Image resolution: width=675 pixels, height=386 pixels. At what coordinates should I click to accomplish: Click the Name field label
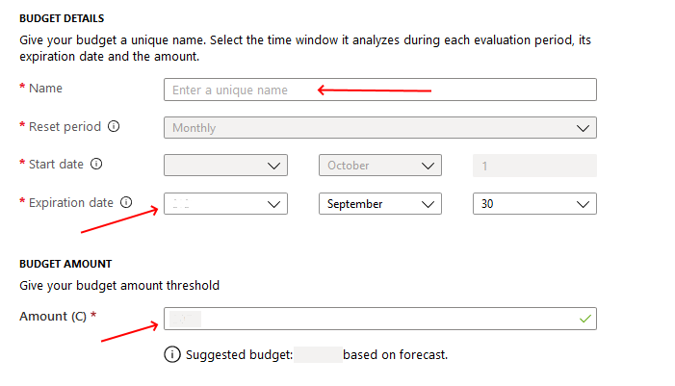[x=45, y=89]
